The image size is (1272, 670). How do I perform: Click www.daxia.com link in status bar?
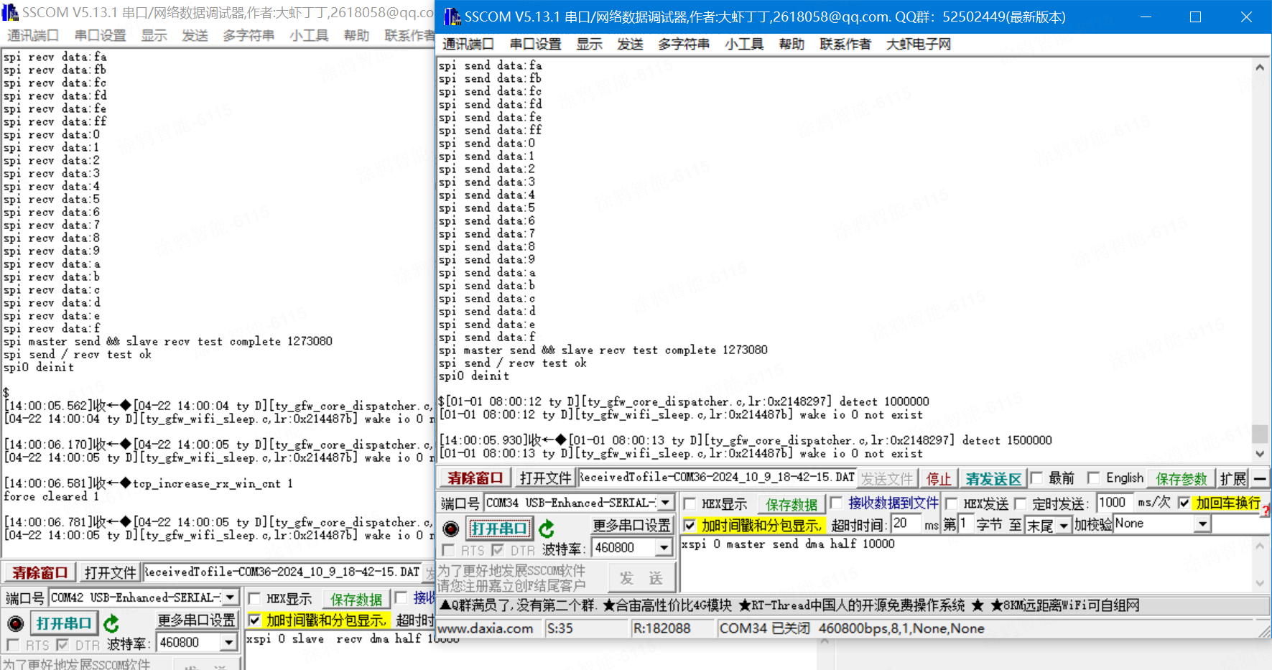pos(486,628)
